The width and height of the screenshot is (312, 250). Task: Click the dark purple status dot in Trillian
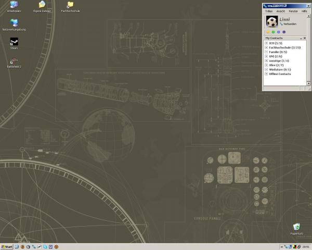[x=284, y=32]
